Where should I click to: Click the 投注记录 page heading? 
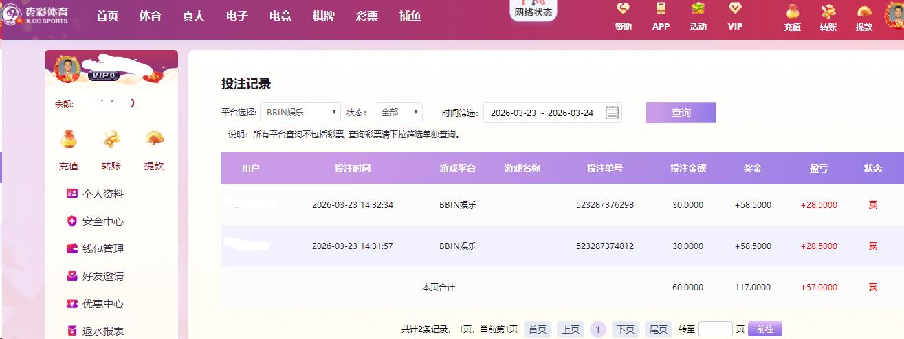click(246, 84)
